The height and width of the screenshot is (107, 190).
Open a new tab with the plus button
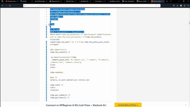pyautogui.click(x=167, y=1)
